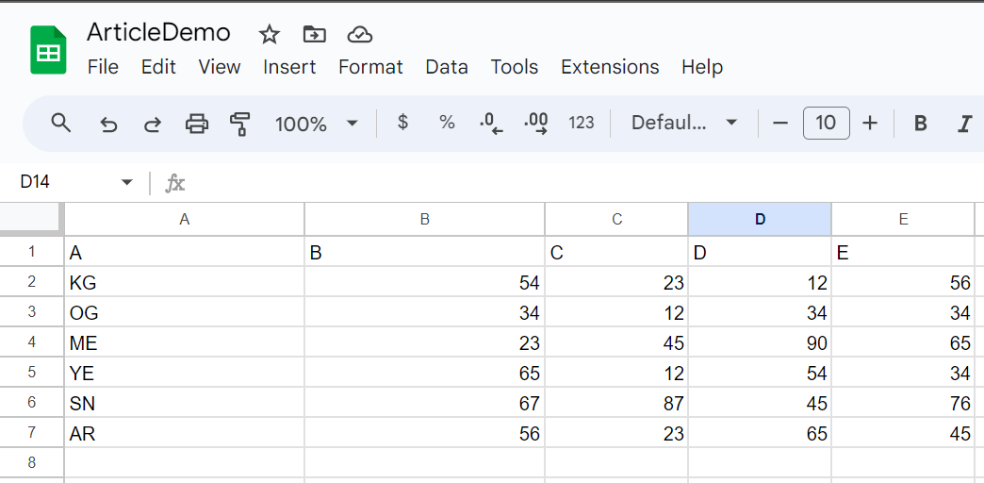984x483 pixels.
Task: Select cell containing AR
Action: point(184,433)
